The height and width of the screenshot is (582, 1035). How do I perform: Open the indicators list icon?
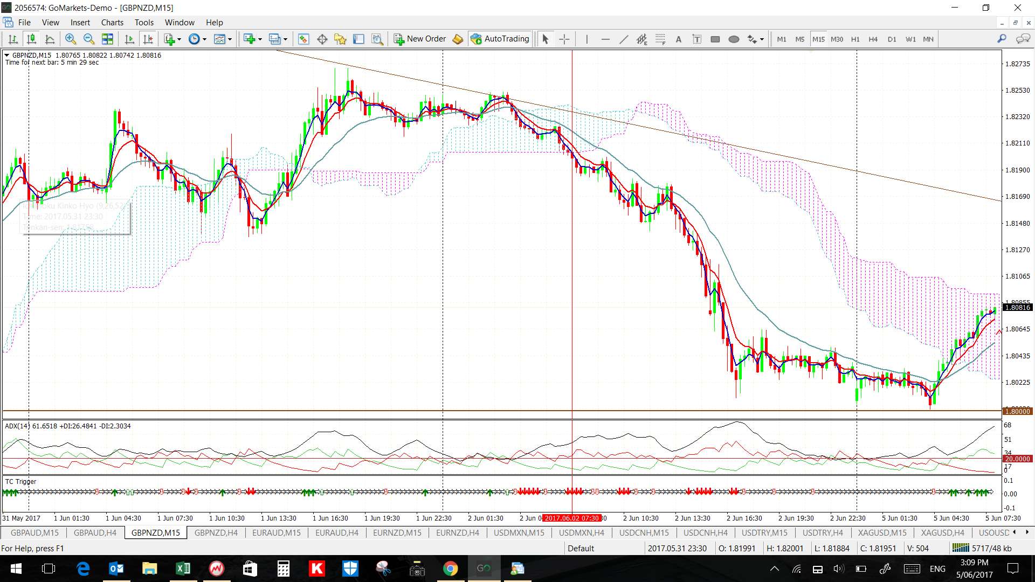[x=169, y=39]
